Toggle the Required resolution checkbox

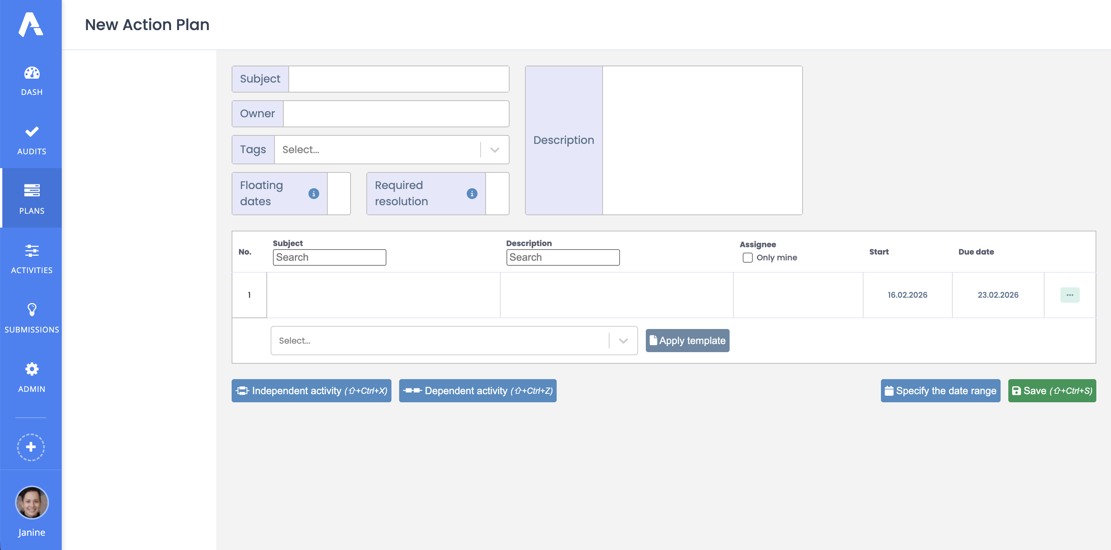(x=498, y=193)
